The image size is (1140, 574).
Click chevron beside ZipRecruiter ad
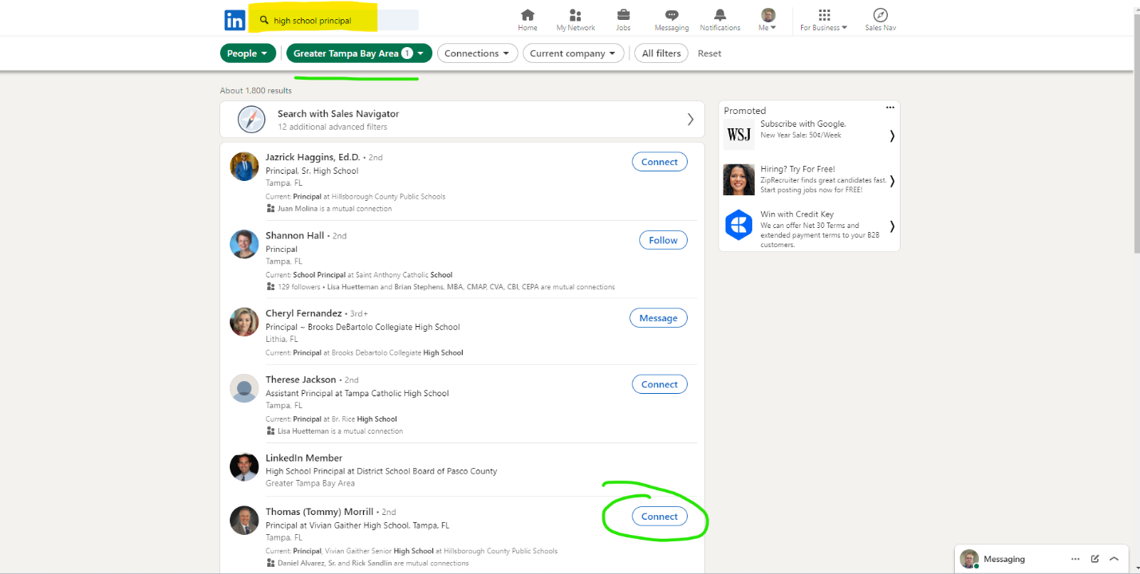(892, 181)
